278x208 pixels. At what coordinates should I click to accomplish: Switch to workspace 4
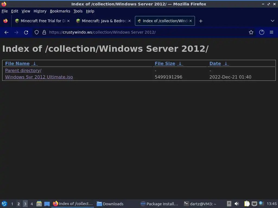tap(32, 204)
